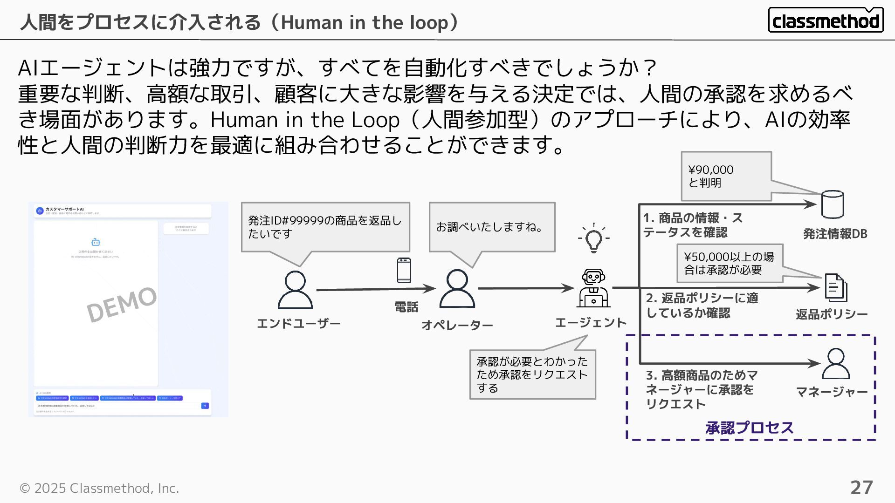This screenshot has width=895, height=503.
Task: Click the order info database cylinder icon
Action: tap(832, 204)
